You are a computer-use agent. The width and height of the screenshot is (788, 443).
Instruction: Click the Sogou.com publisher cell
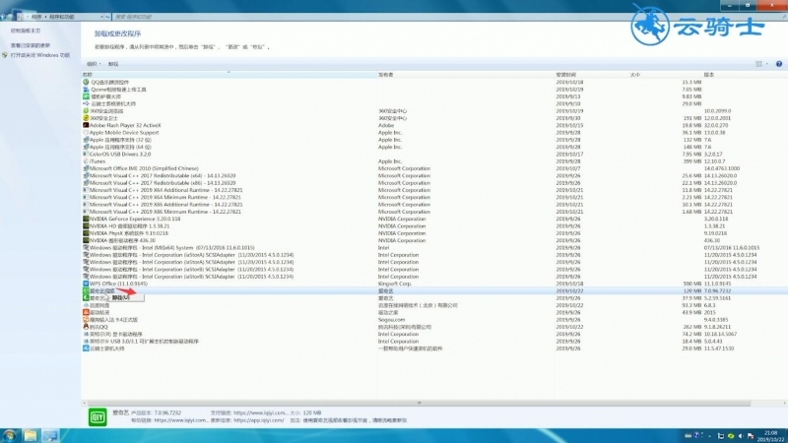pos(391,319)
